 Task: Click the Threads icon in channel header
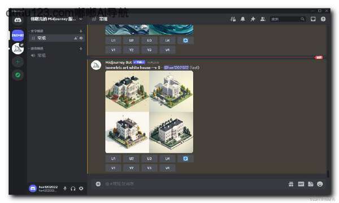tap(233, 19)
